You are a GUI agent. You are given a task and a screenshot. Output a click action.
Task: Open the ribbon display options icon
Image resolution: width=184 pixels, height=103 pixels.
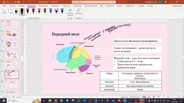click(x=166, y=2)
